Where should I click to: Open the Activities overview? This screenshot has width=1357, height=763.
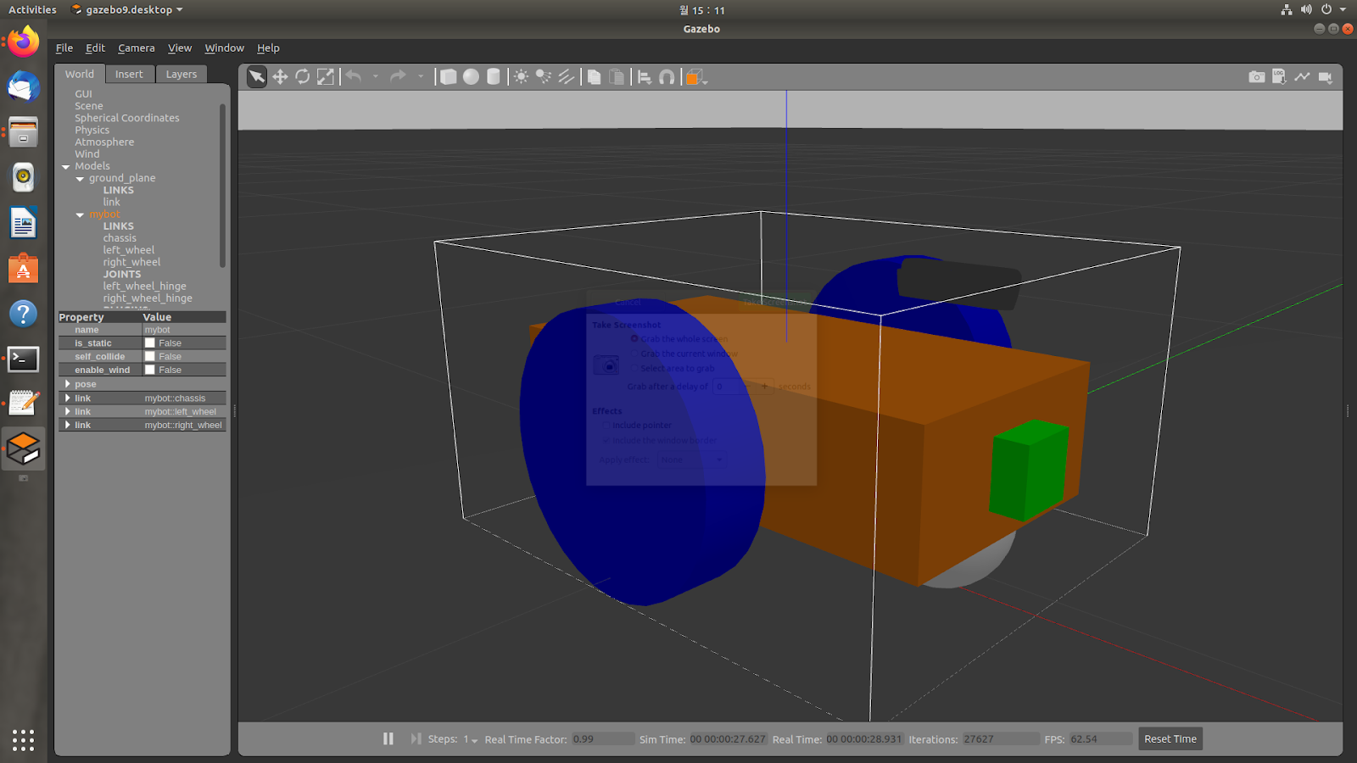32,10
